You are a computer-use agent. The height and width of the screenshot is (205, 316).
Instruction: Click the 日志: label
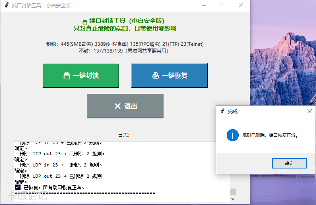[x=124, y=135]
